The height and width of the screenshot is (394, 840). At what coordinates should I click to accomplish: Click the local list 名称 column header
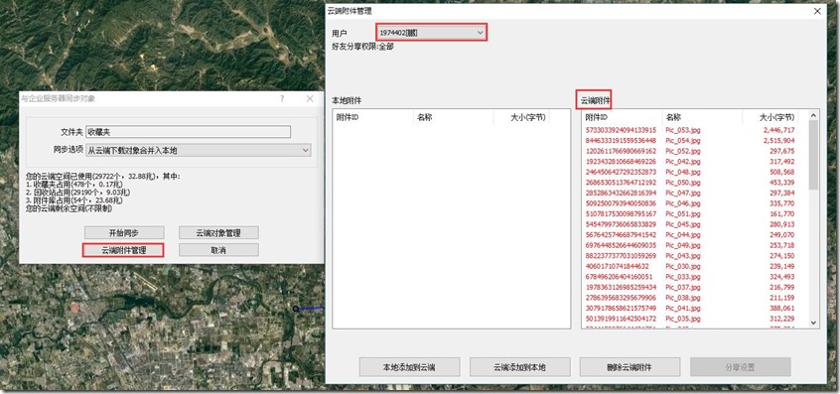tap(453, 117)
